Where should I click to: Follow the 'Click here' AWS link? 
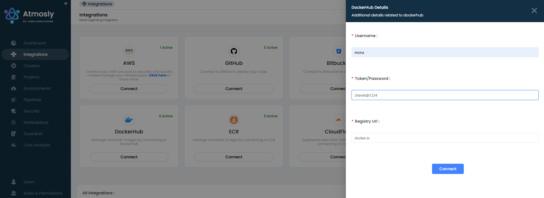pyautogui.click(x=157, y=75)
